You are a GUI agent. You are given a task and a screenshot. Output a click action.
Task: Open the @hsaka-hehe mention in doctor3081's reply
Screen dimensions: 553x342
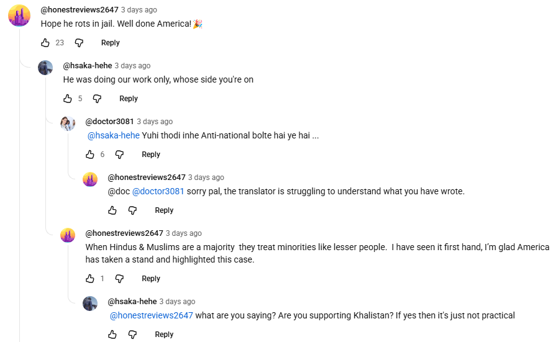114,135
